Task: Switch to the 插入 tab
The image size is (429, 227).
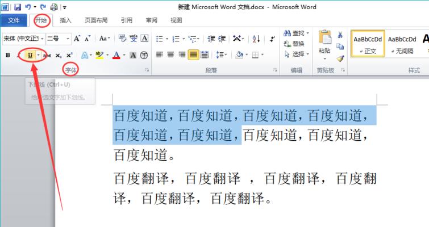Action: coord(65,20)
